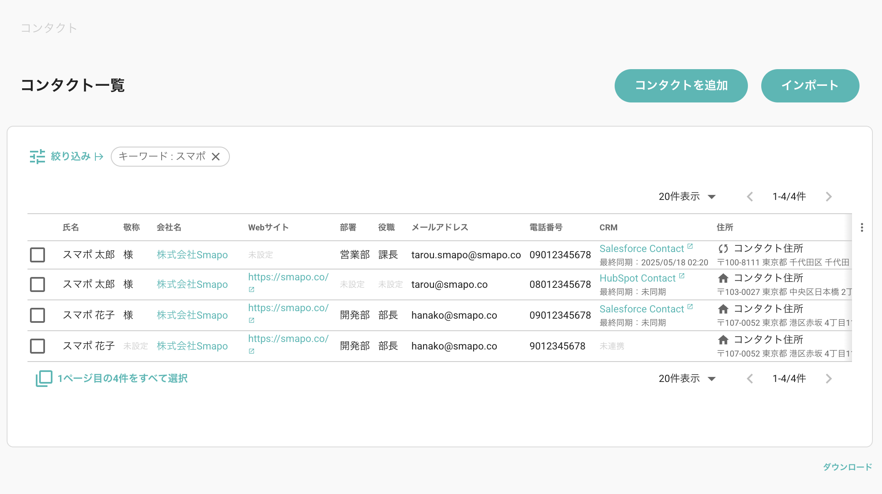This screenshot has width=882, height=494.
Task: Click the コンタクトを追加 button
Action: tap(681, 86)
